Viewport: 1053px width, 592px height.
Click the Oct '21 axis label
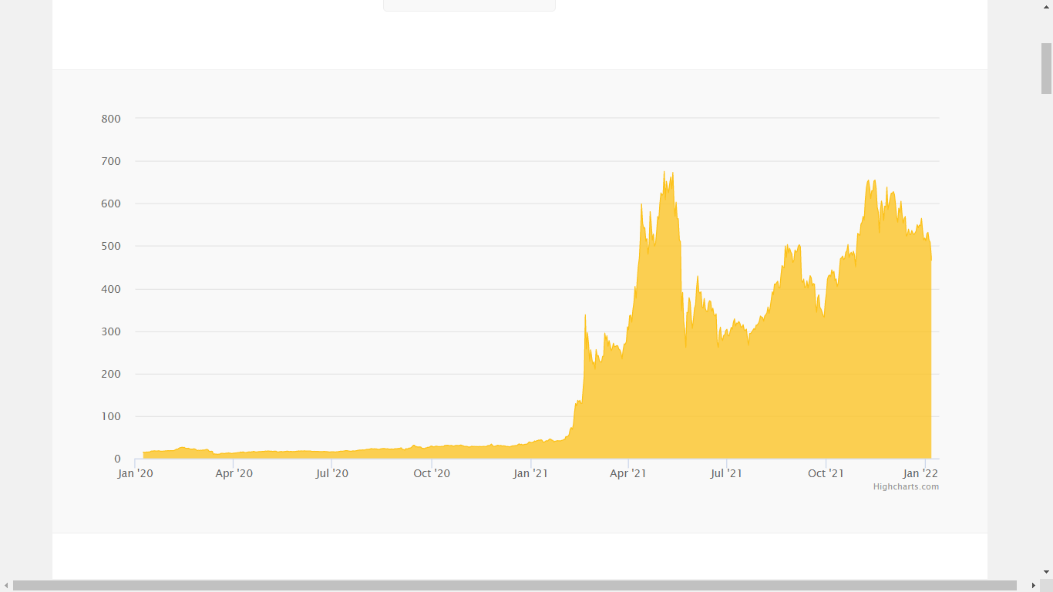[x=826, y=473]
